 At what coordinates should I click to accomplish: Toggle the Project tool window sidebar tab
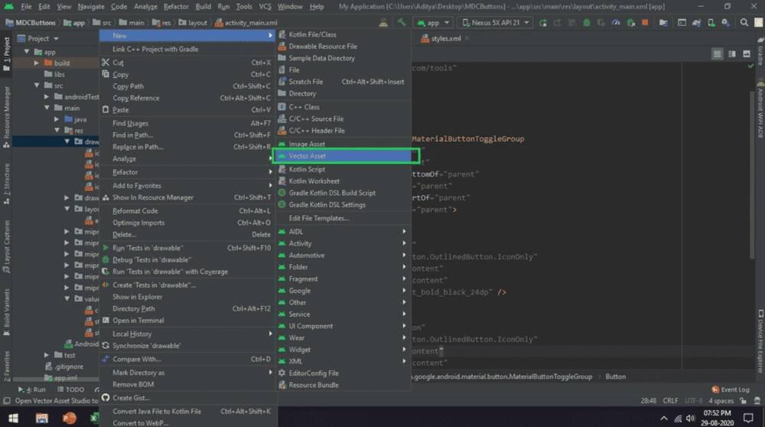6,54
